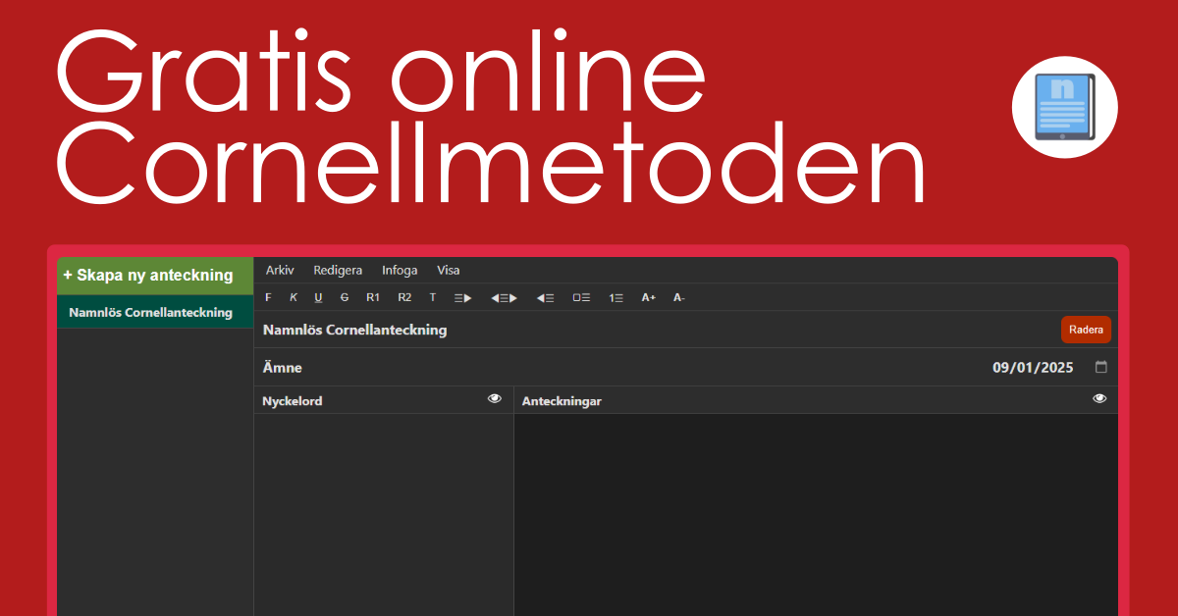Toggle underline (U) formatting
This screenshot has width=1178, height=616.
(x=318, y=297)
